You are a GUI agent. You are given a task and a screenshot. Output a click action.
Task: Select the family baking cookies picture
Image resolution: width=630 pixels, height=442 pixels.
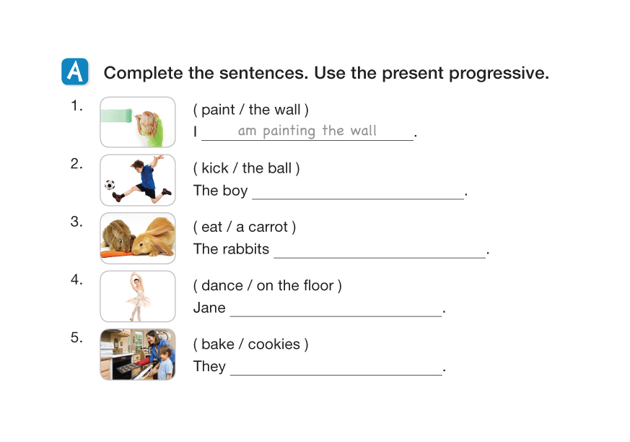click(x=137, y=355)
